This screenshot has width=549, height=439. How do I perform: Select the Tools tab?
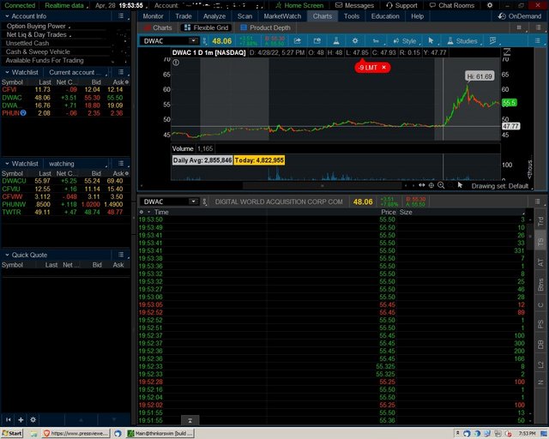(x=351, y=16)
